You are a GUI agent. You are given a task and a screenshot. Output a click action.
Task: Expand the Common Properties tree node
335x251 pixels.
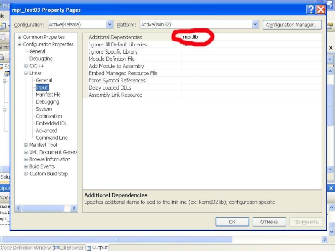(x=19, y=37)
